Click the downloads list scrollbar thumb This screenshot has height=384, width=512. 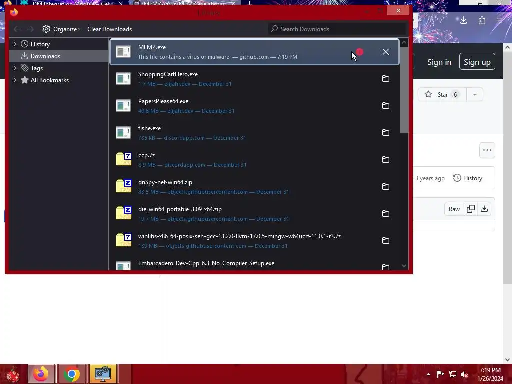404,90
